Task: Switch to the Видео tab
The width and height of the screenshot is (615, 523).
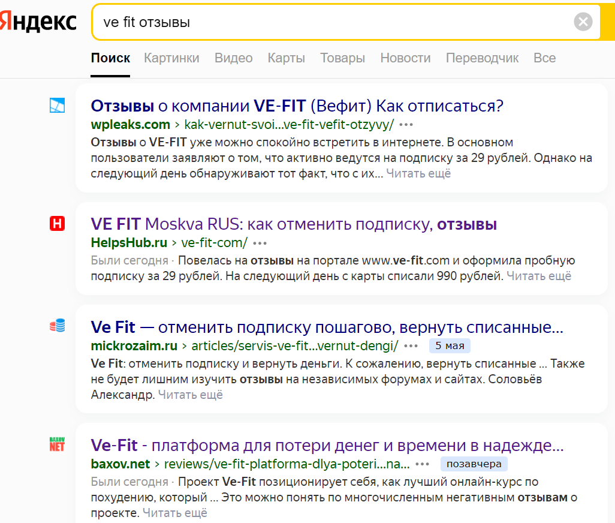Action: pos(233,58)
